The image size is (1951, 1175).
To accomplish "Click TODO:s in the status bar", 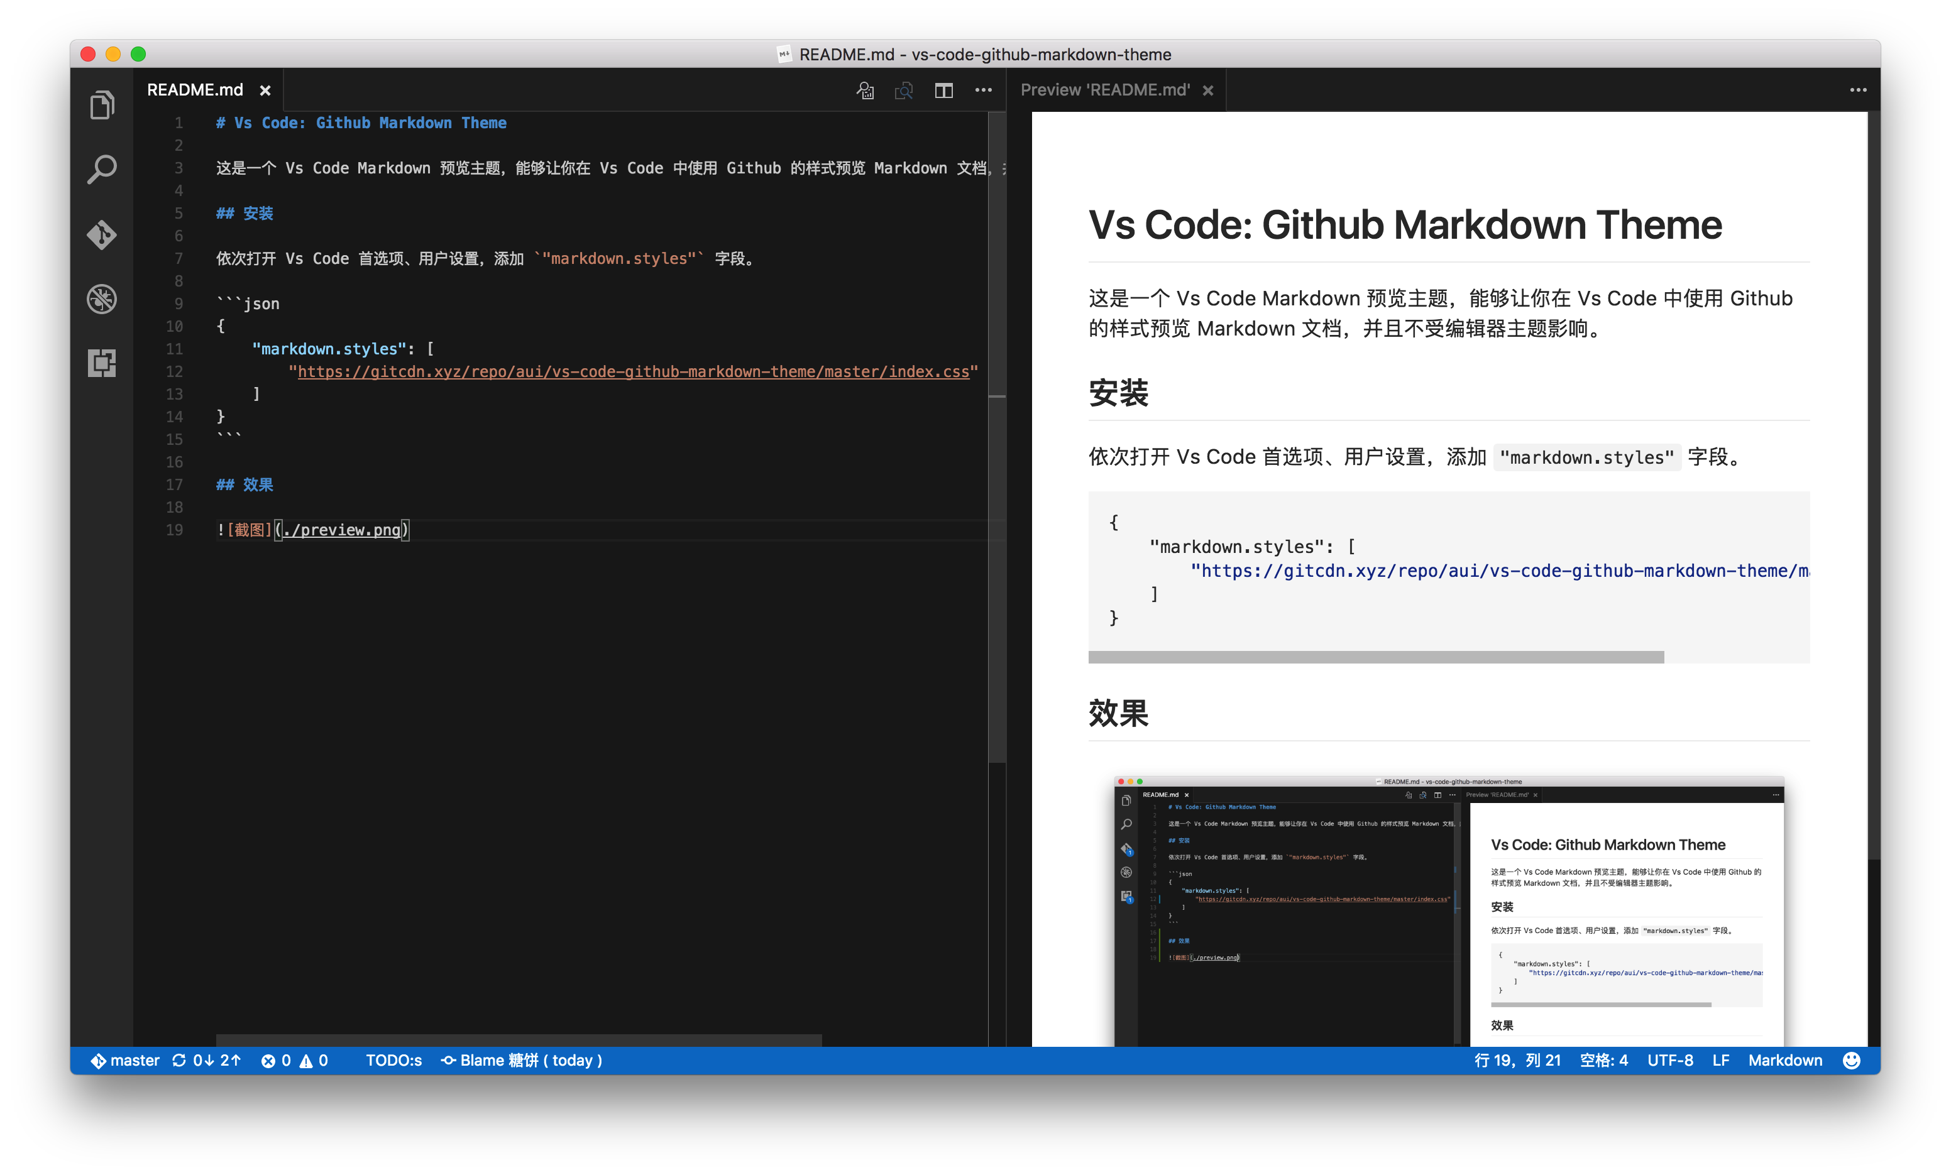I will pos(393,1060).
